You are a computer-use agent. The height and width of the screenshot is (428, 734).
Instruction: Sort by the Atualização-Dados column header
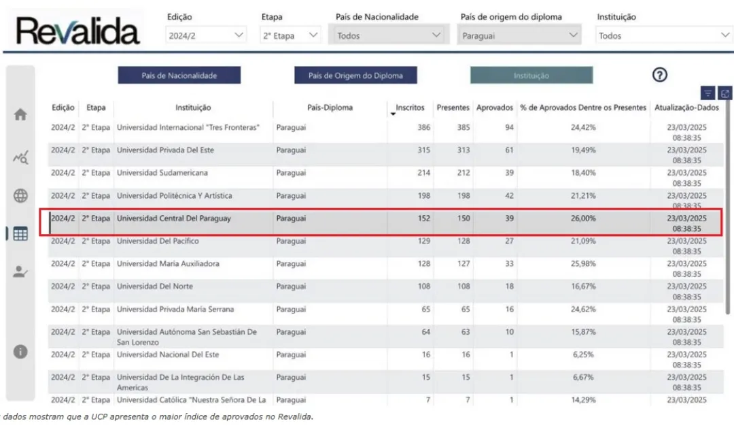[x=686, y=108]
